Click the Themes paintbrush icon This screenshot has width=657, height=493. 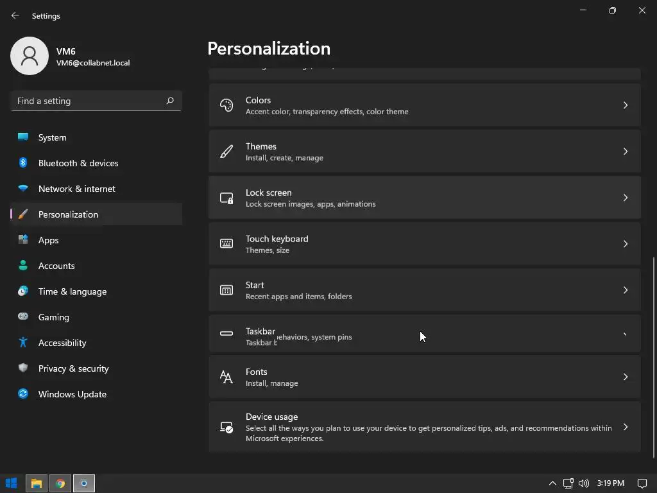226,151
